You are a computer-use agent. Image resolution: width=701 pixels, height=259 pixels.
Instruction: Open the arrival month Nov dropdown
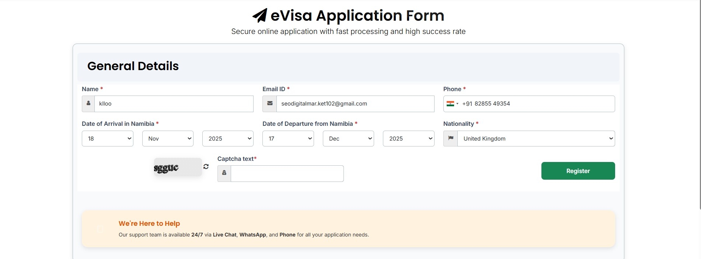tap(168, 138)
